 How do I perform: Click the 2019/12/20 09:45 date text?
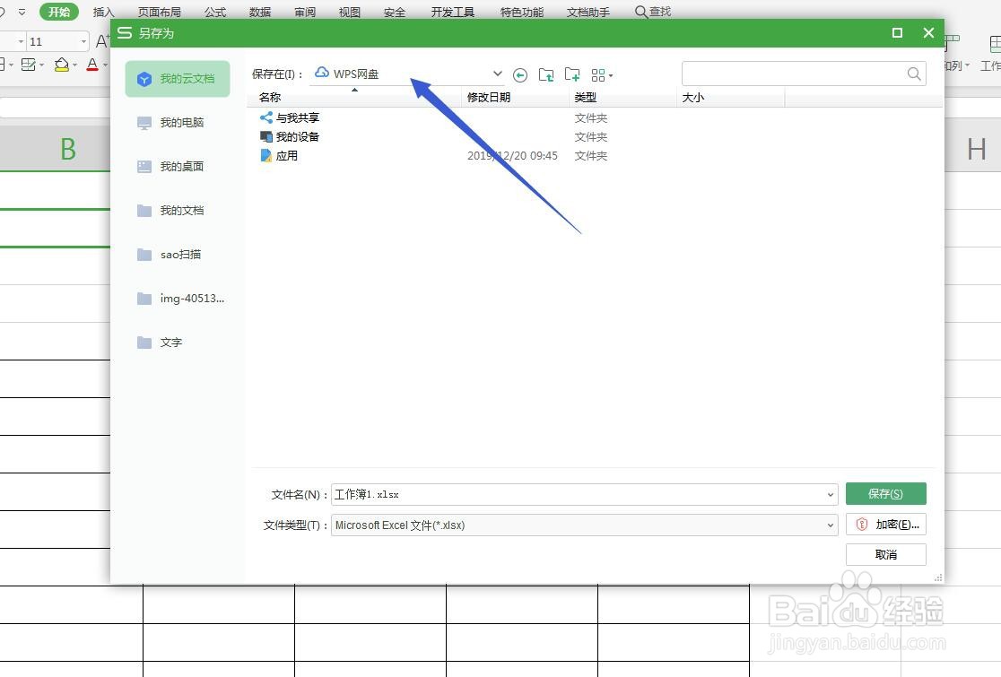coord(512,156)
